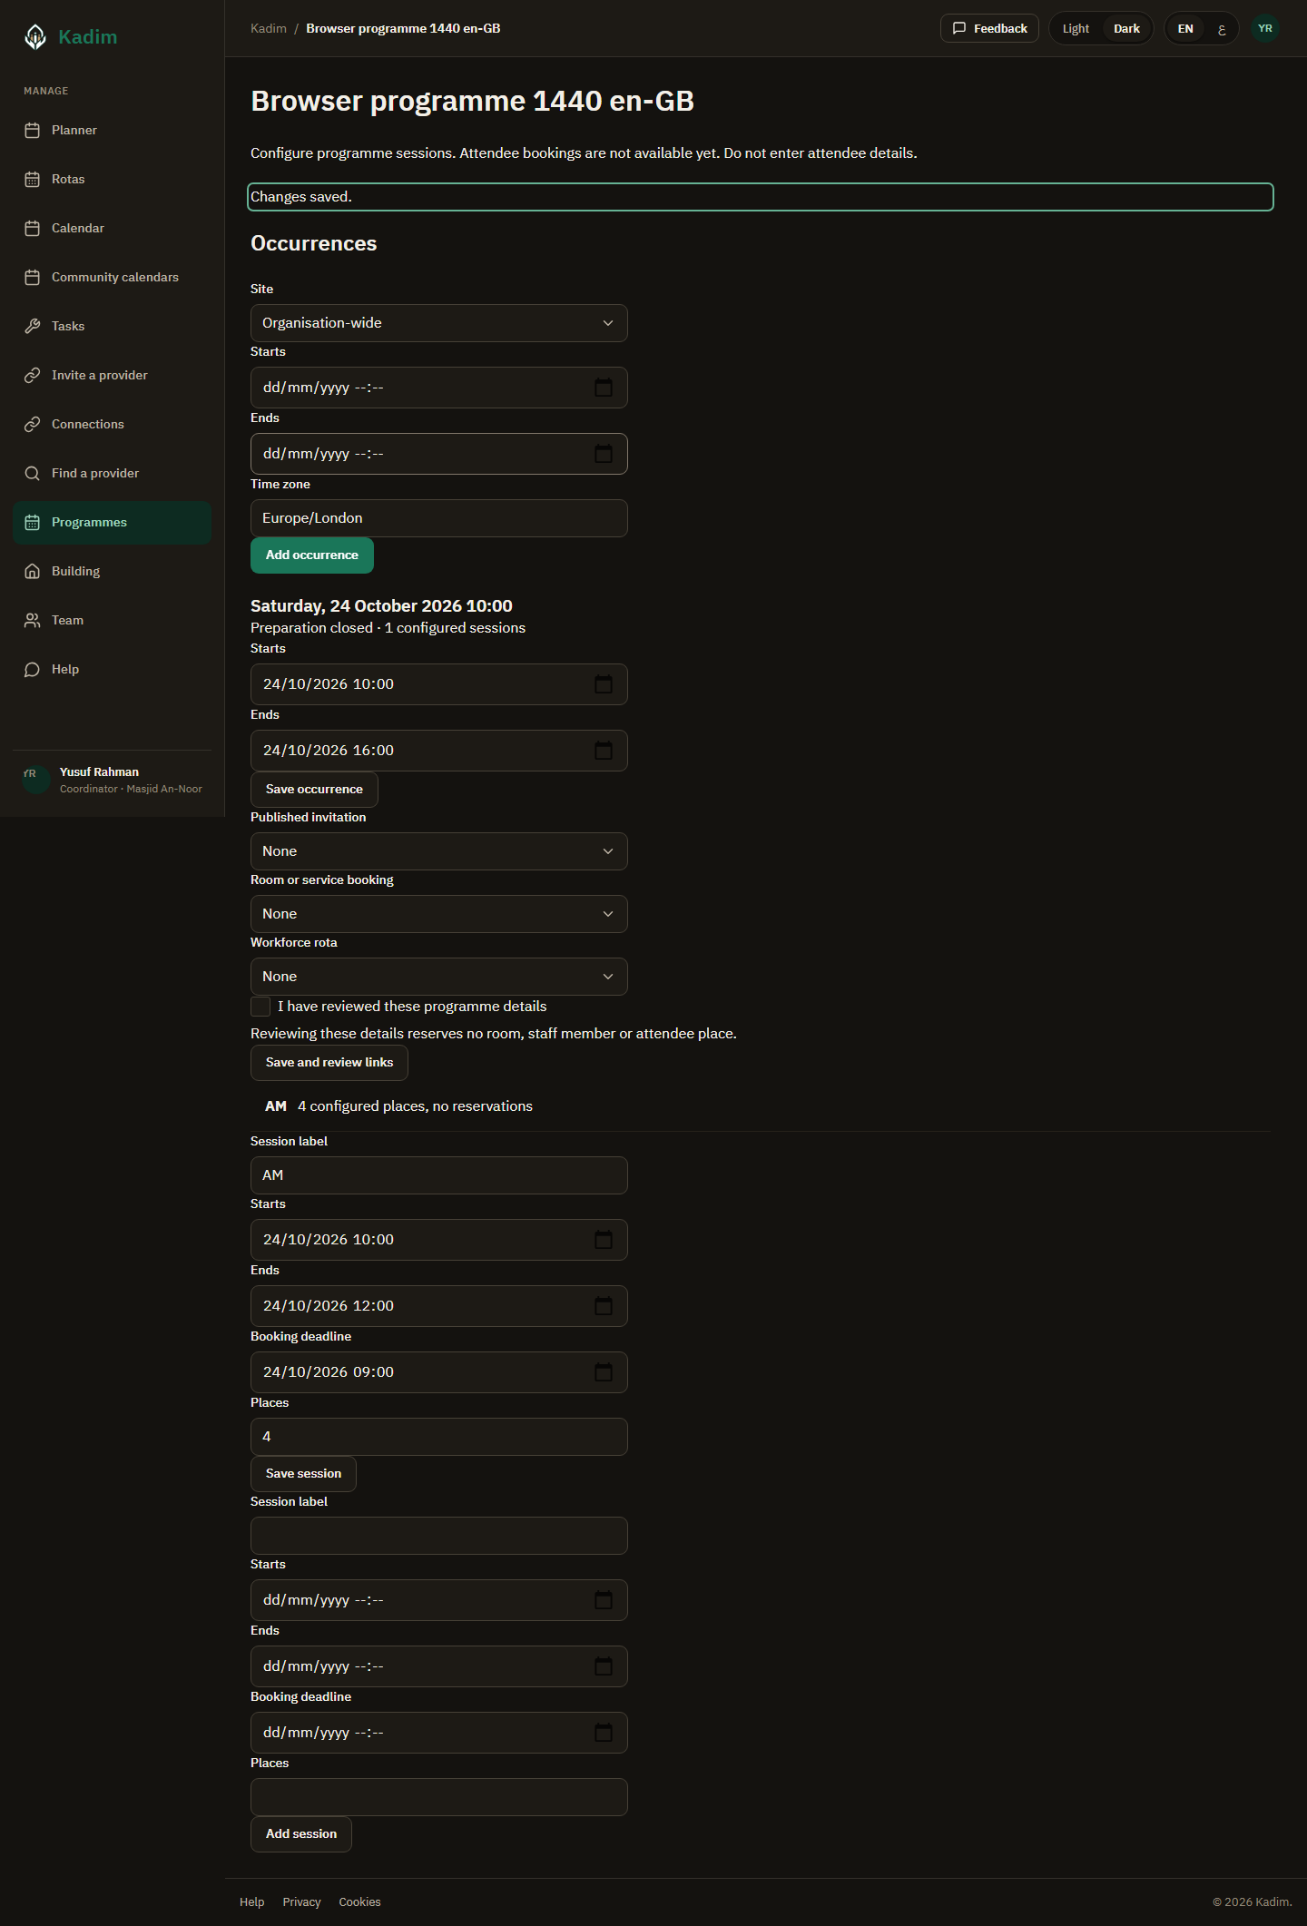Image resolution: width=1307 pixels, height=1926 pixels.
Task: Expand the AM session summary row
Action: click(761, 1106)
